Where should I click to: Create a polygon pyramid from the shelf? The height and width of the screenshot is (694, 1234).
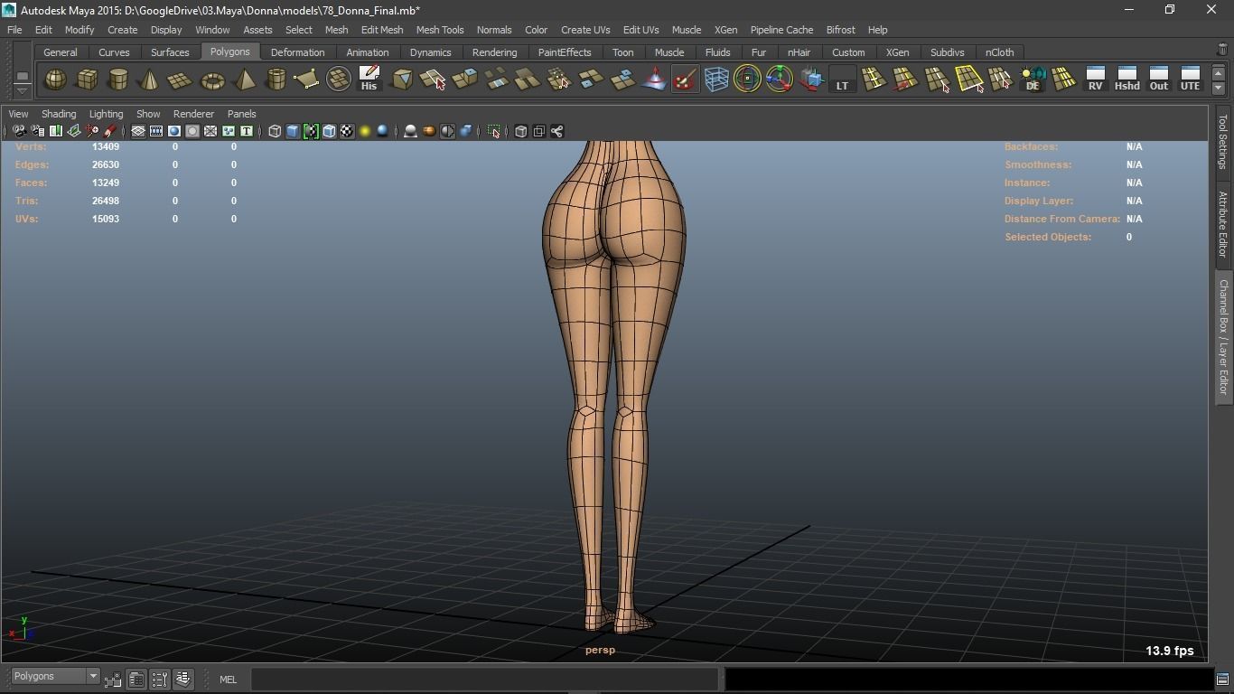click(244, 80)
